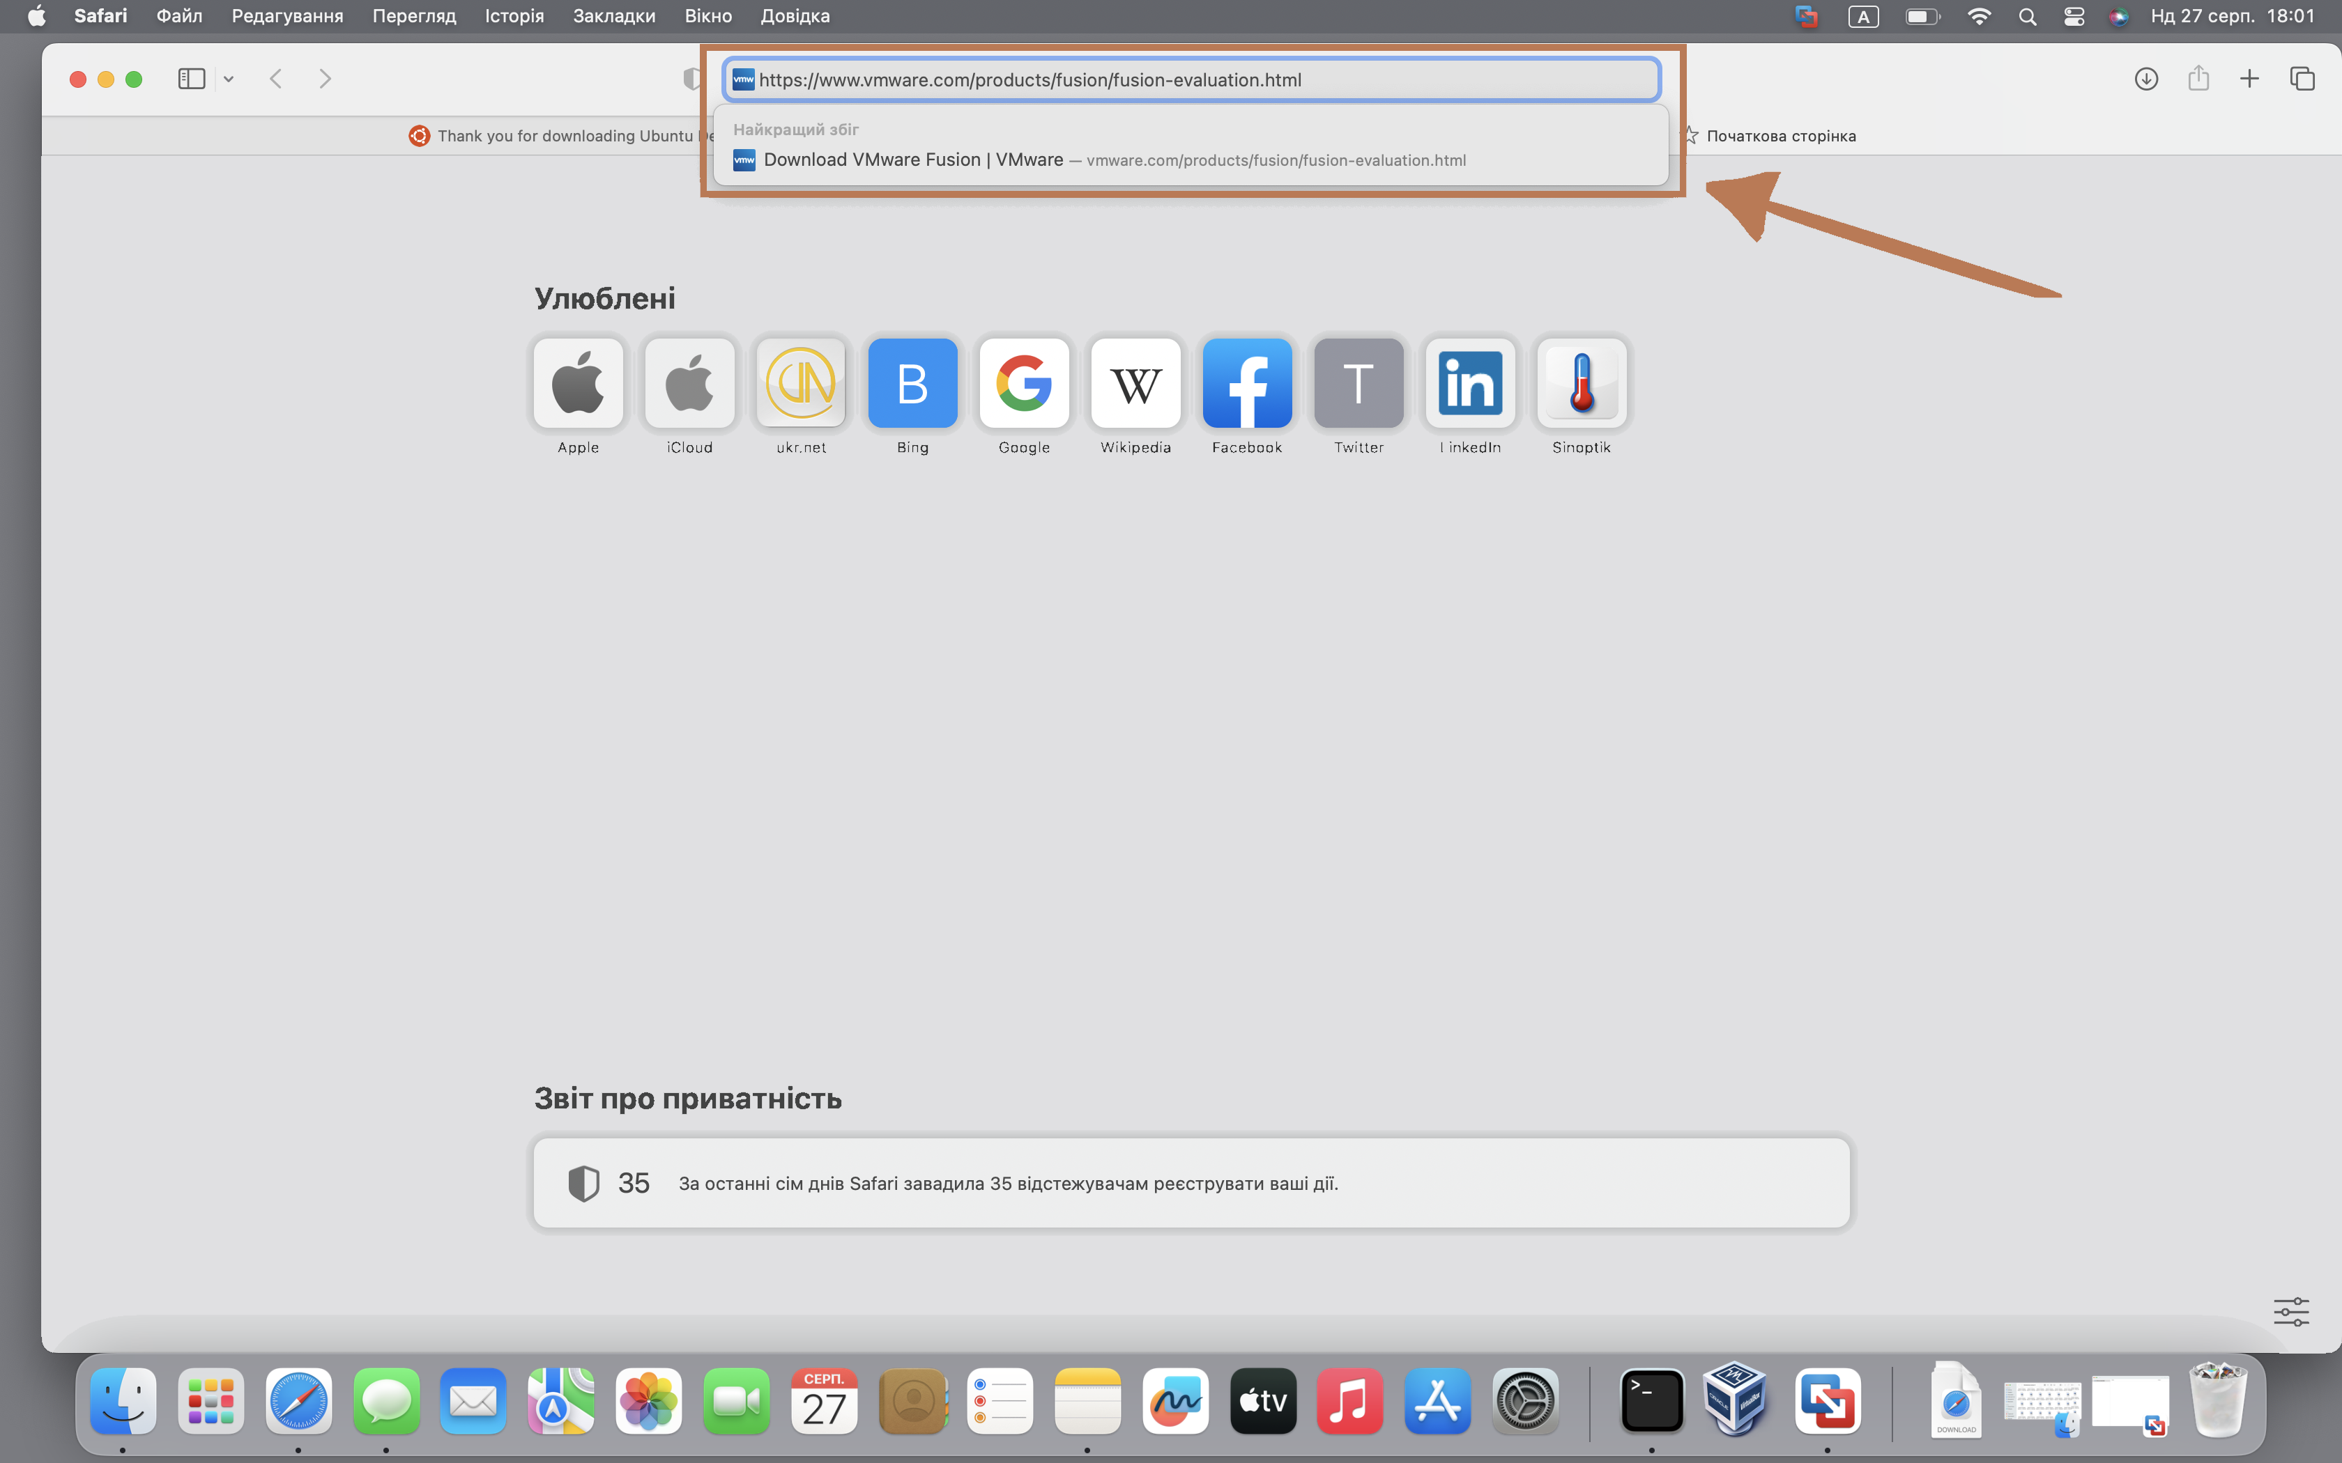Open the Історія menu
The width and height of the screenshot is (2342, 1463).
tap(514, 17)
